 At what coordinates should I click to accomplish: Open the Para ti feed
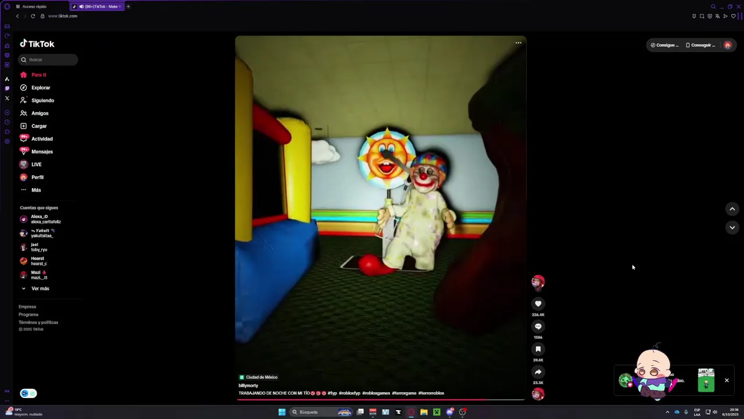pyautogui.click(x=33, y=75)
